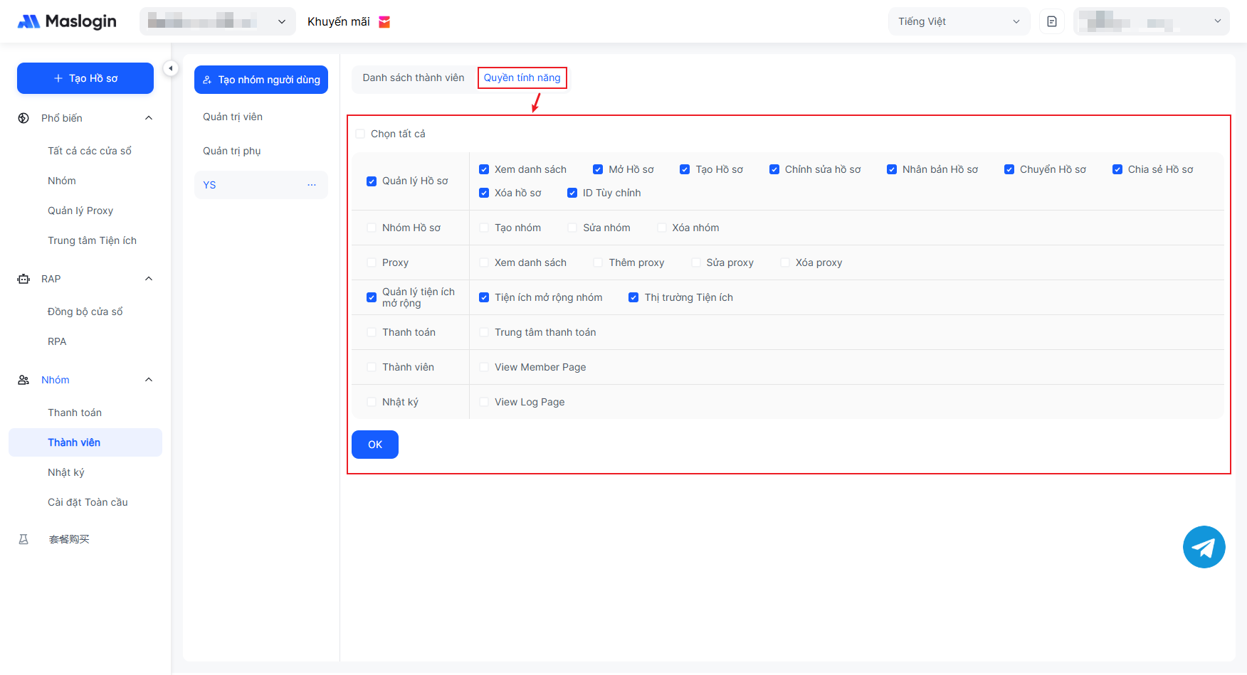Select Quản trị viên user group
Viewport: 1247px width, 675px height.
(x=233, y=117)
